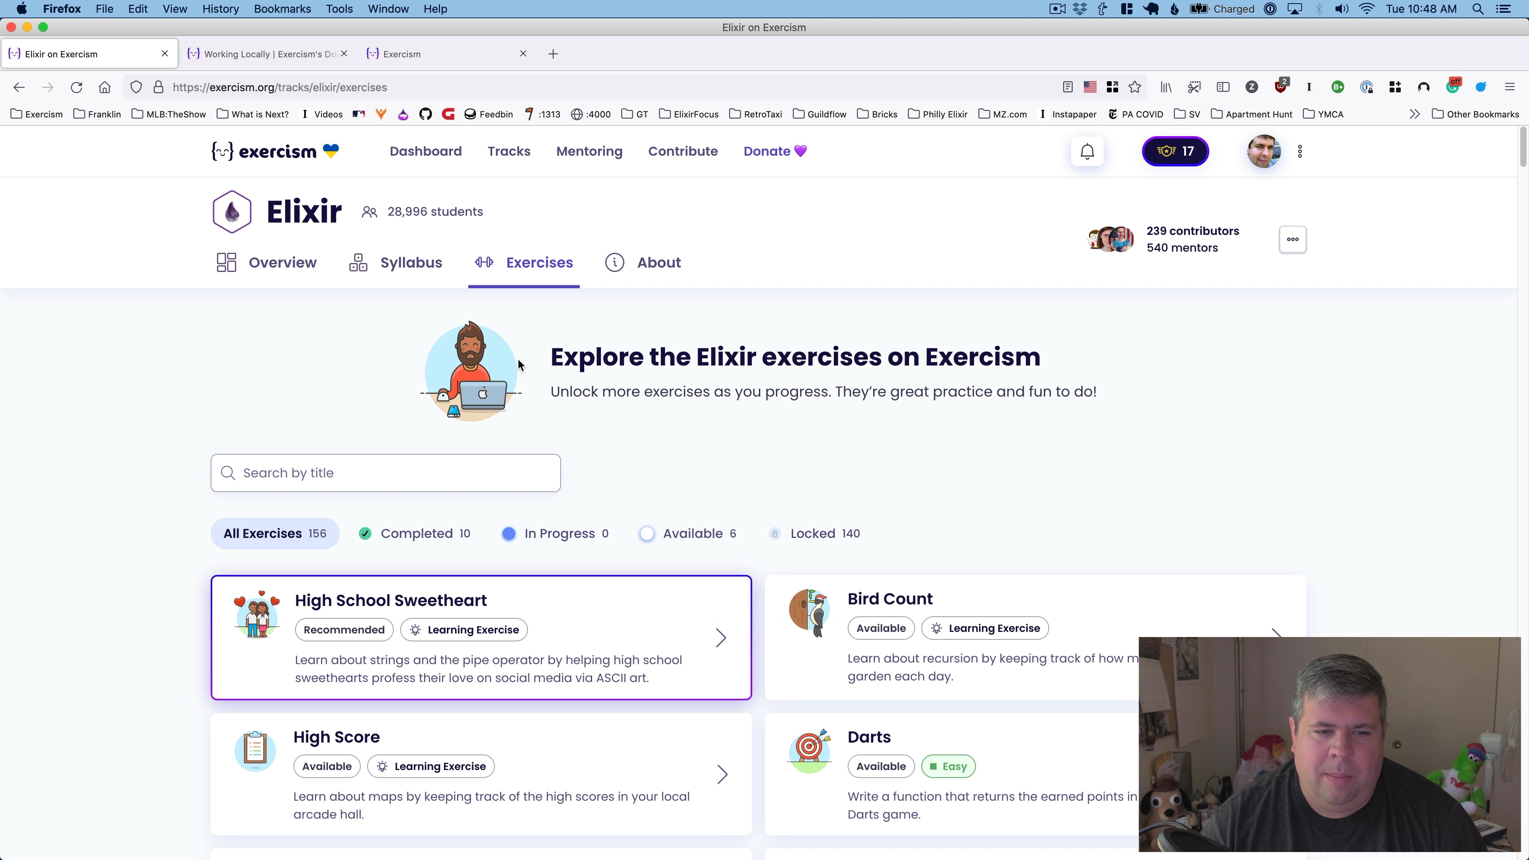Select All Exercises 156 filter
Screen dimensions: 1529x860
point(275,534)
